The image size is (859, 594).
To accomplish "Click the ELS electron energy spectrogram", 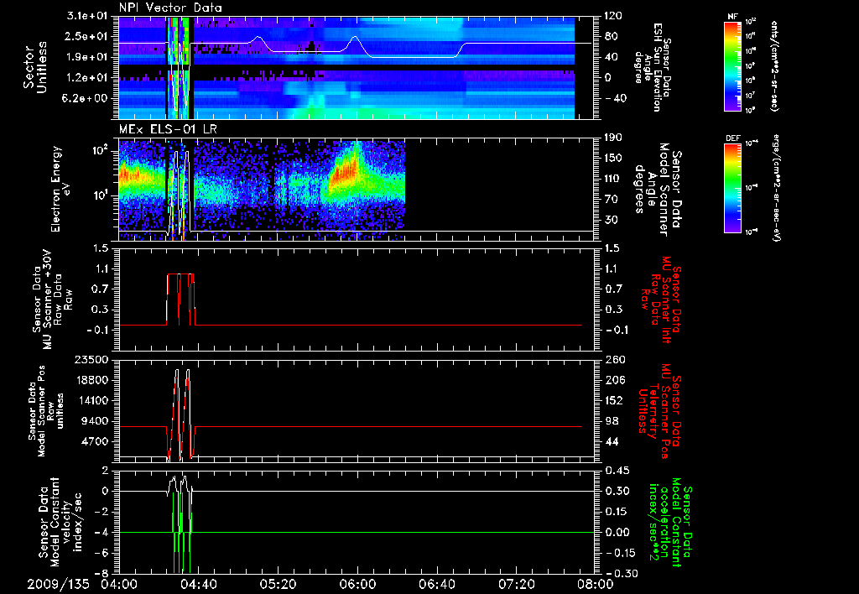I will [x=262, y=190].
